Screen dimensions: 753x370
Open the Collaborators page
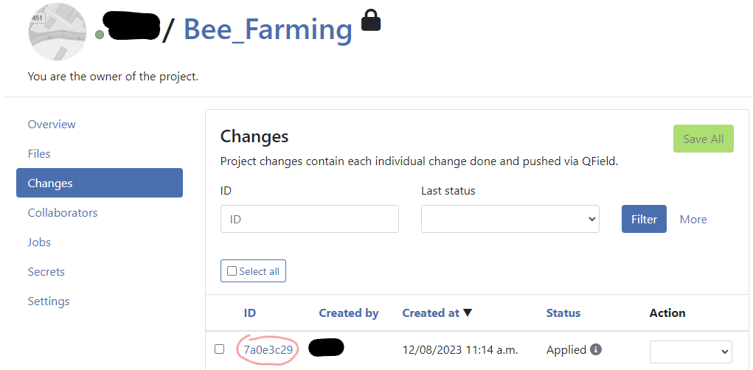point(63,212)
